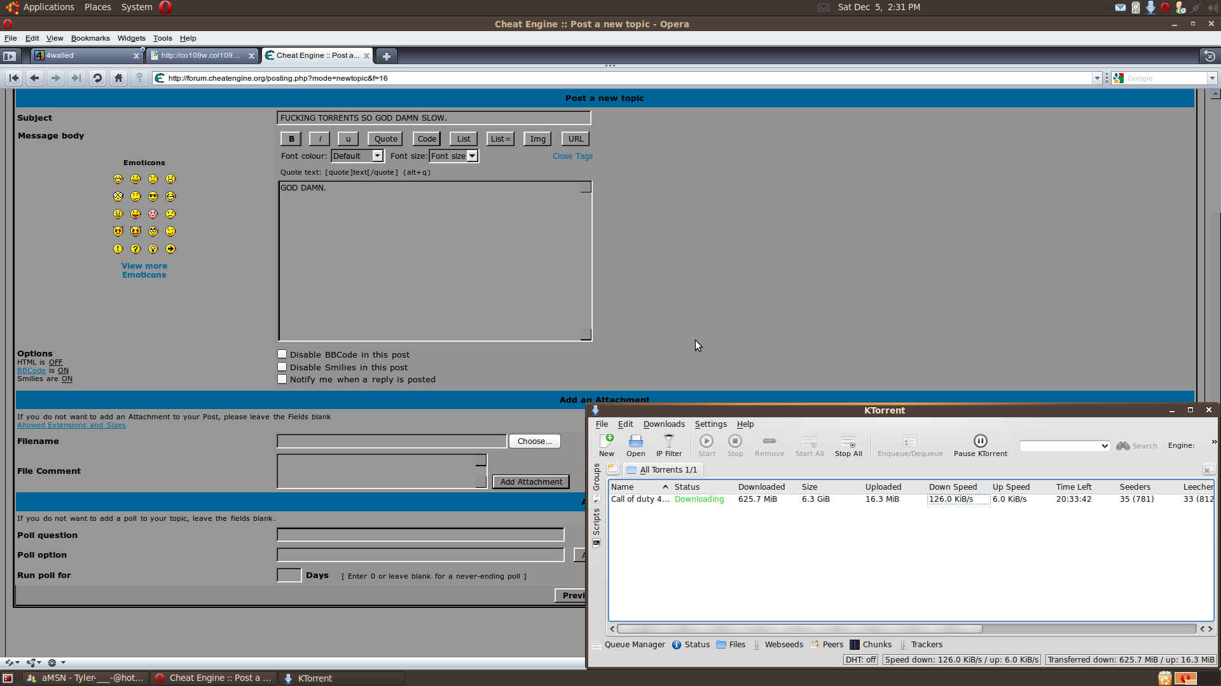Click Pause KTorrent button
Image resolution: width=1221 pixels, height=686 pixels.
pos(980,445)
